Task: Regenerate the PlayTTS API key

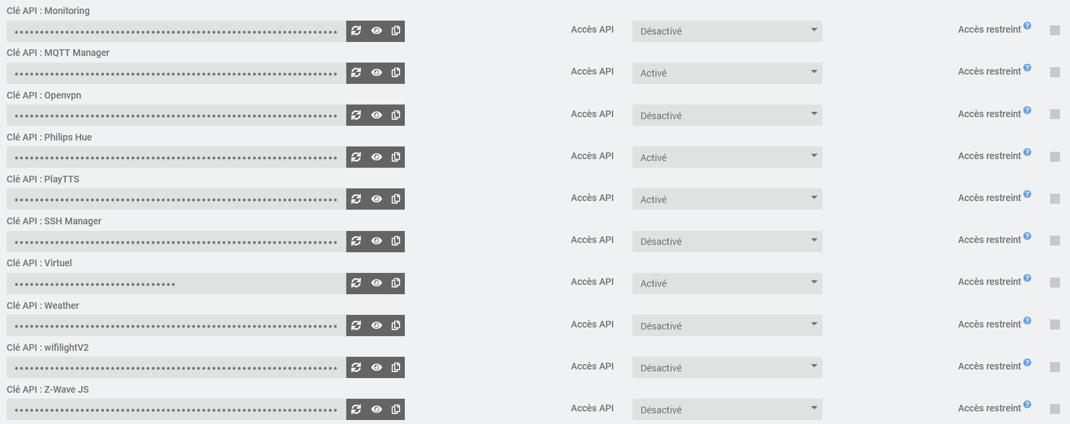Action: point(356,199)
